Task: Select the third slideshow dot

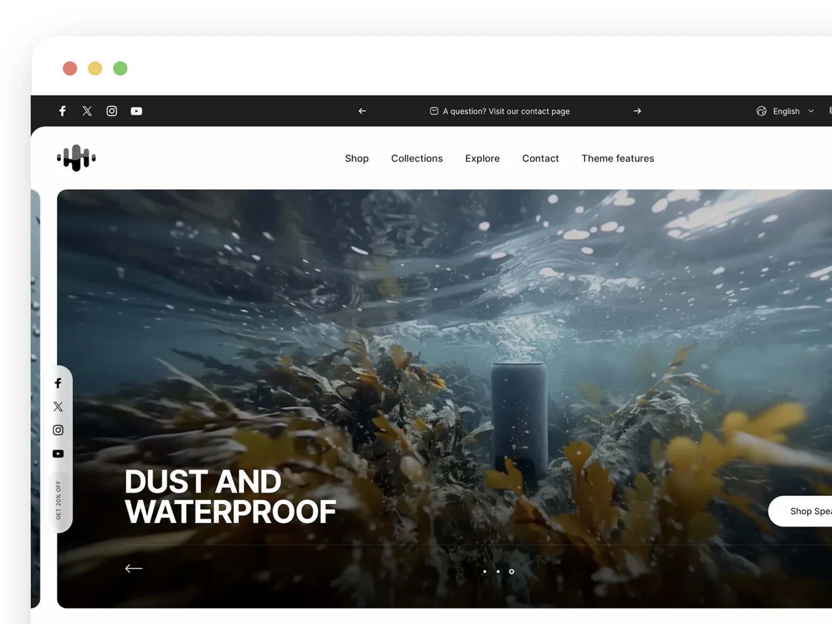Action: [x=512, y=571]
